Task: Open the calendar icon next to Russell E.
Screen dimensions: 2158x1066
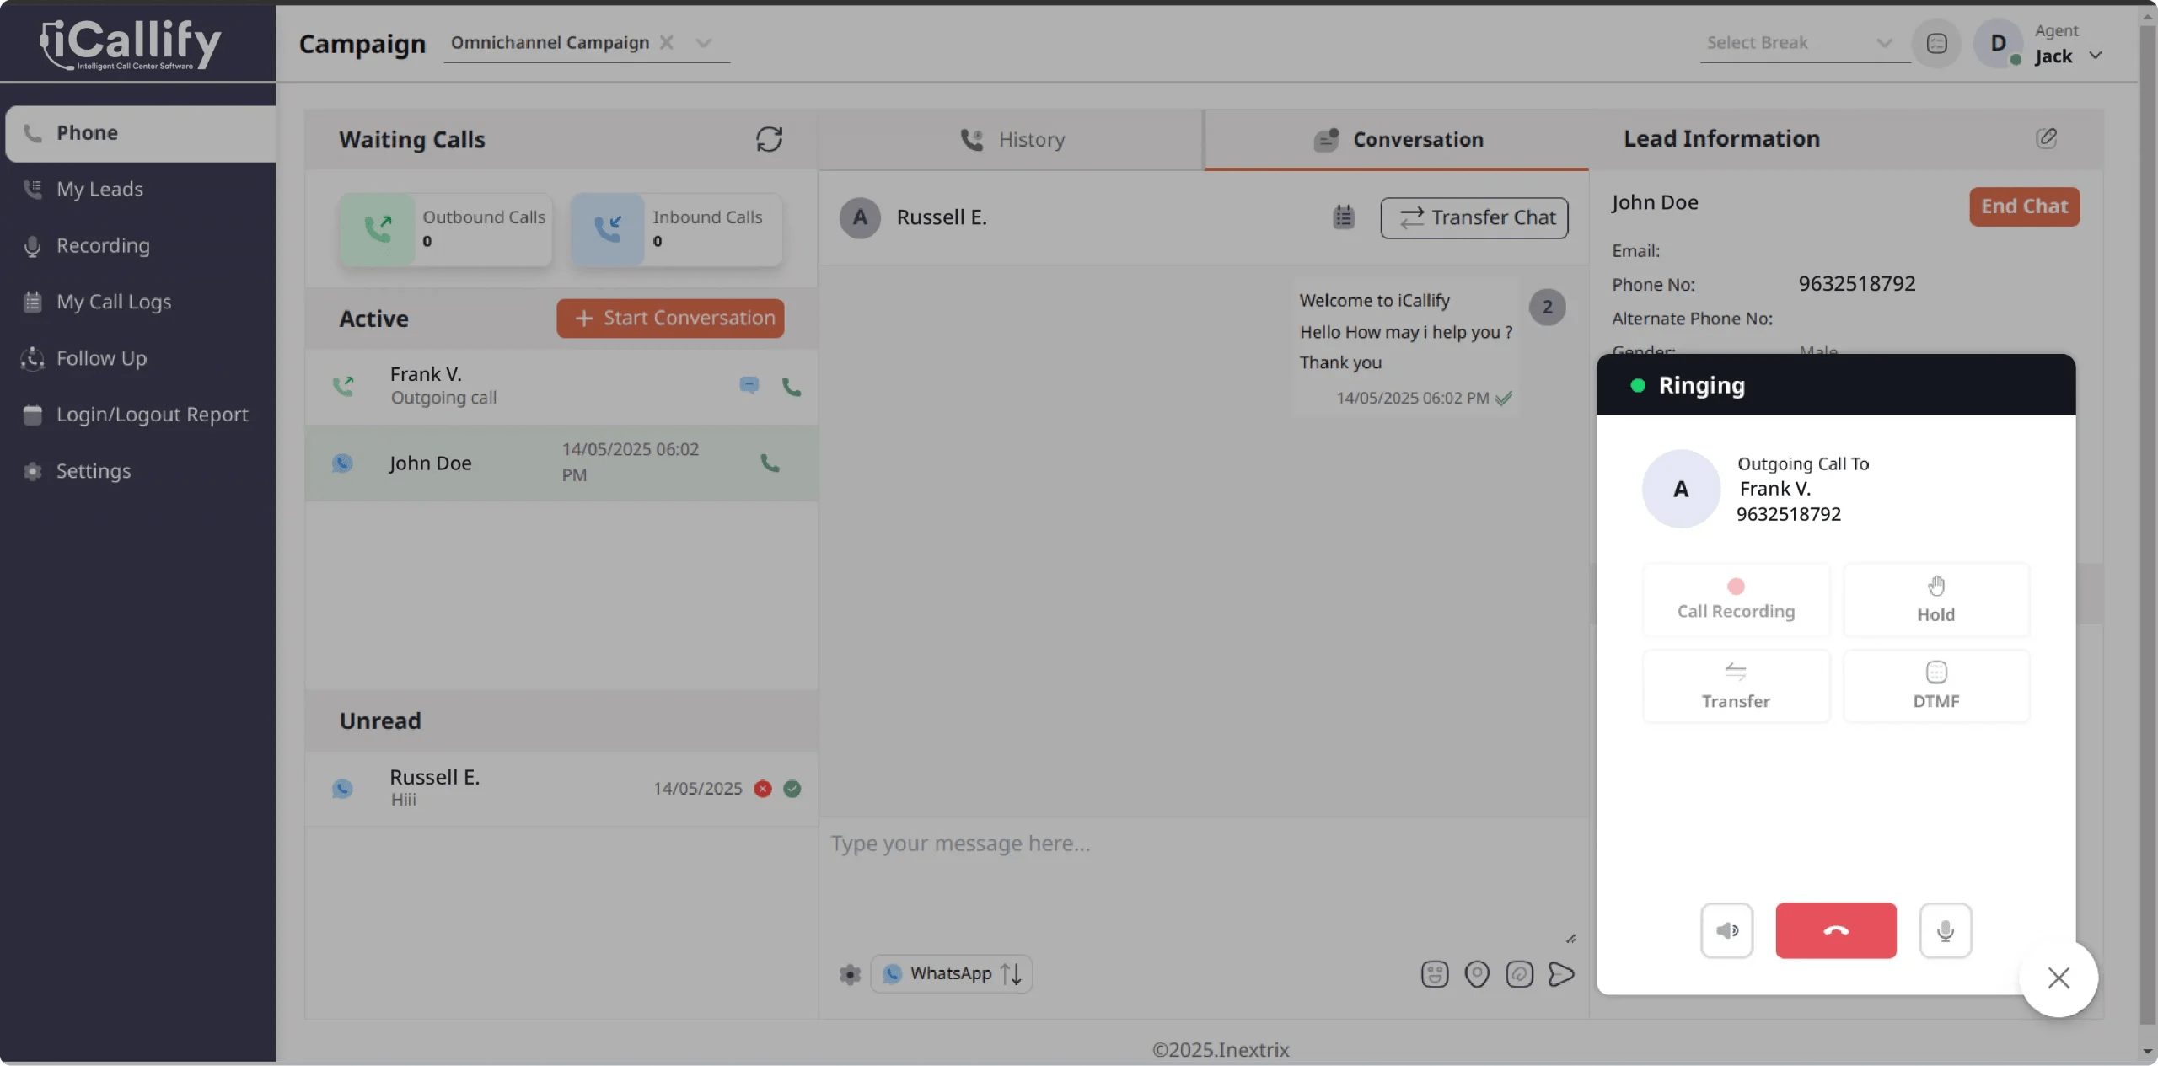Action: pos(1342,217)
